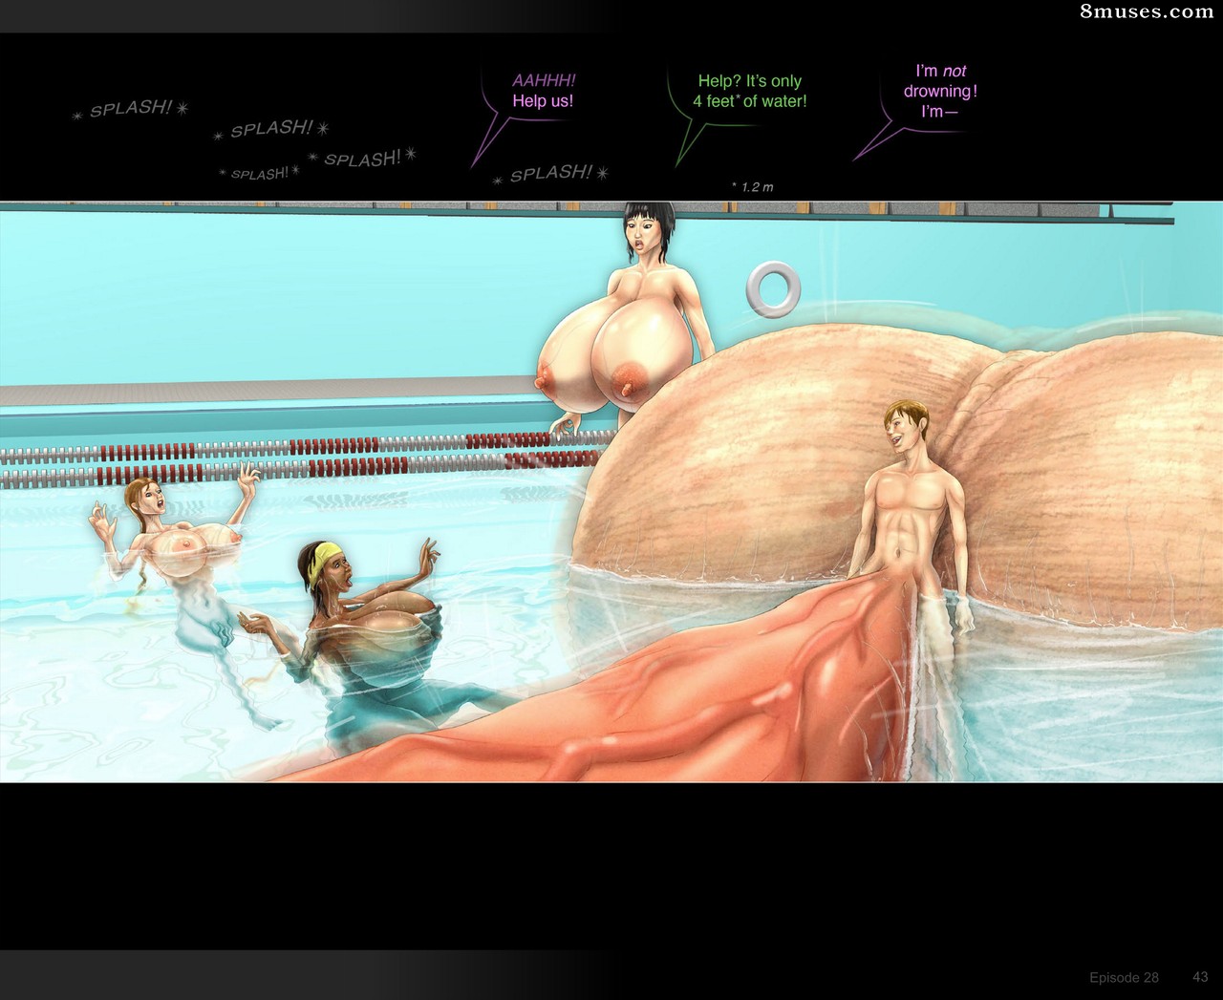Screen dimensions: 1223x1000
Task: Click the "Help? It's only 4 feet of water!" text
Action: point(750,91)
